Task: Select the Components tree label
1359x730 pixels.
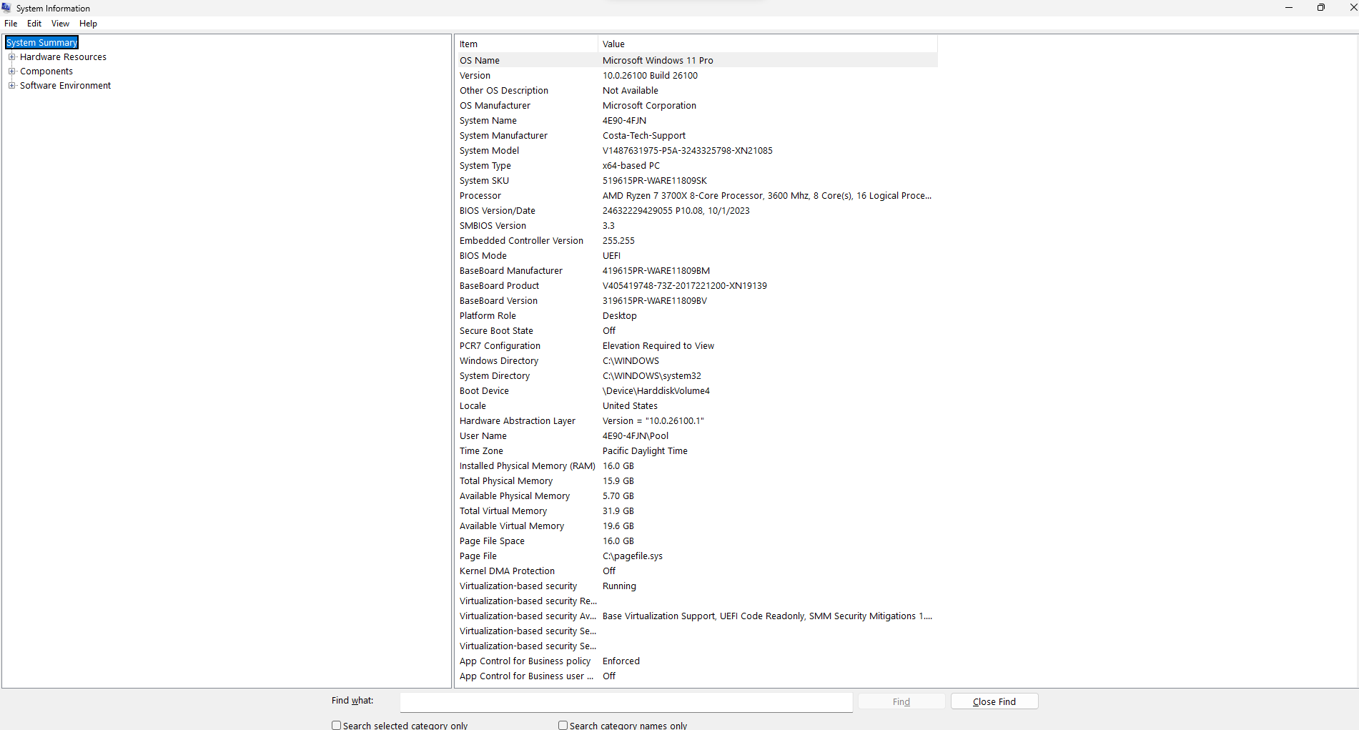Action: (46, 71)
